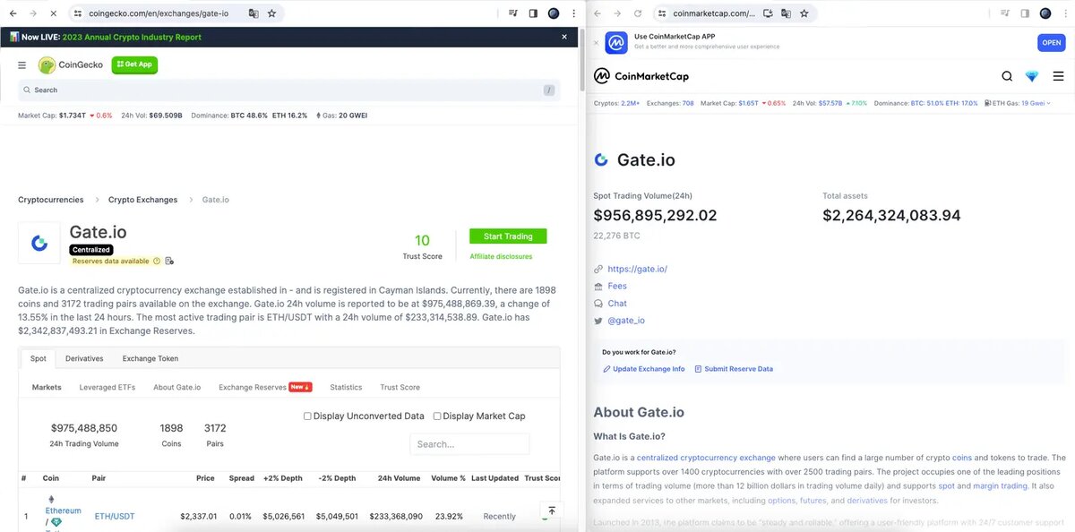This screenshot has width=1075, height=532.
Task: Open the ETH/USDT pair link
Action: [x=115, y=516]
